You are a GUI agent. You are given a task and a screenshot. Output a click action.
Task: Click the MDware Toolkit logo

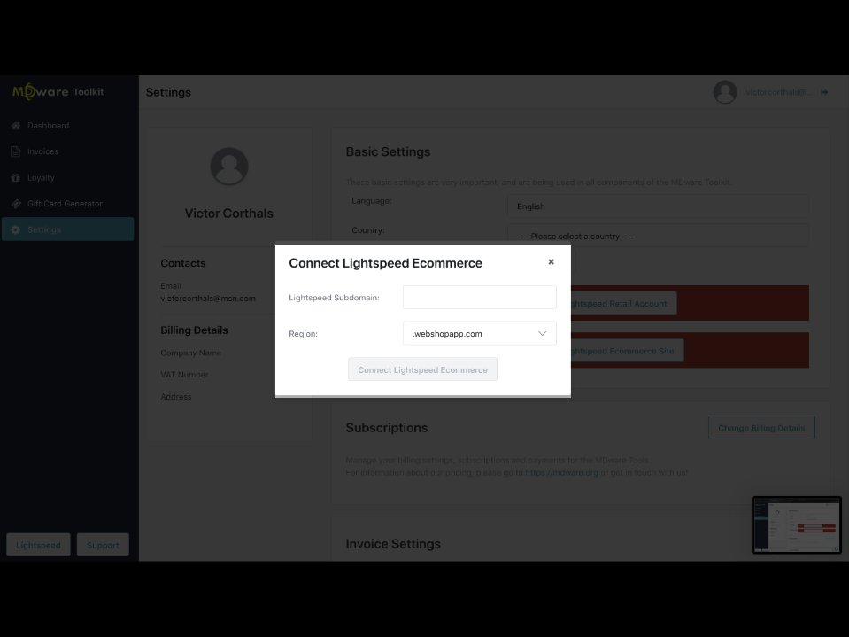coord(58,91)
